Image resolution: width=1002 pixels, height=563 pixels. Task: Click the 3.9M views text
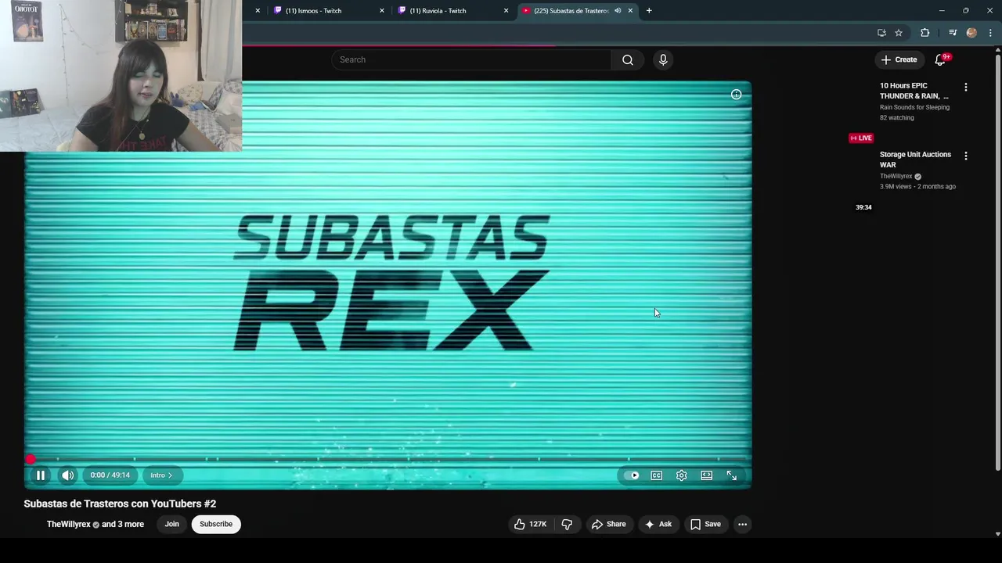pos(896,187)
